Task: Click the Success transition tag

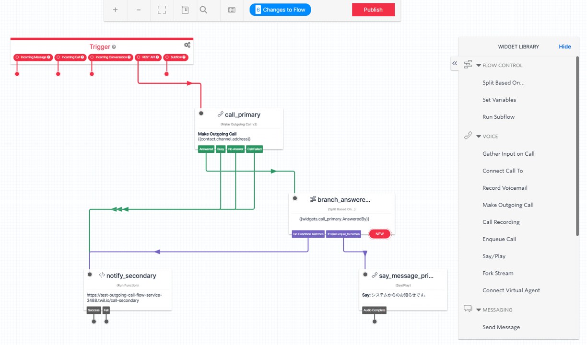Action: (94, 310)
